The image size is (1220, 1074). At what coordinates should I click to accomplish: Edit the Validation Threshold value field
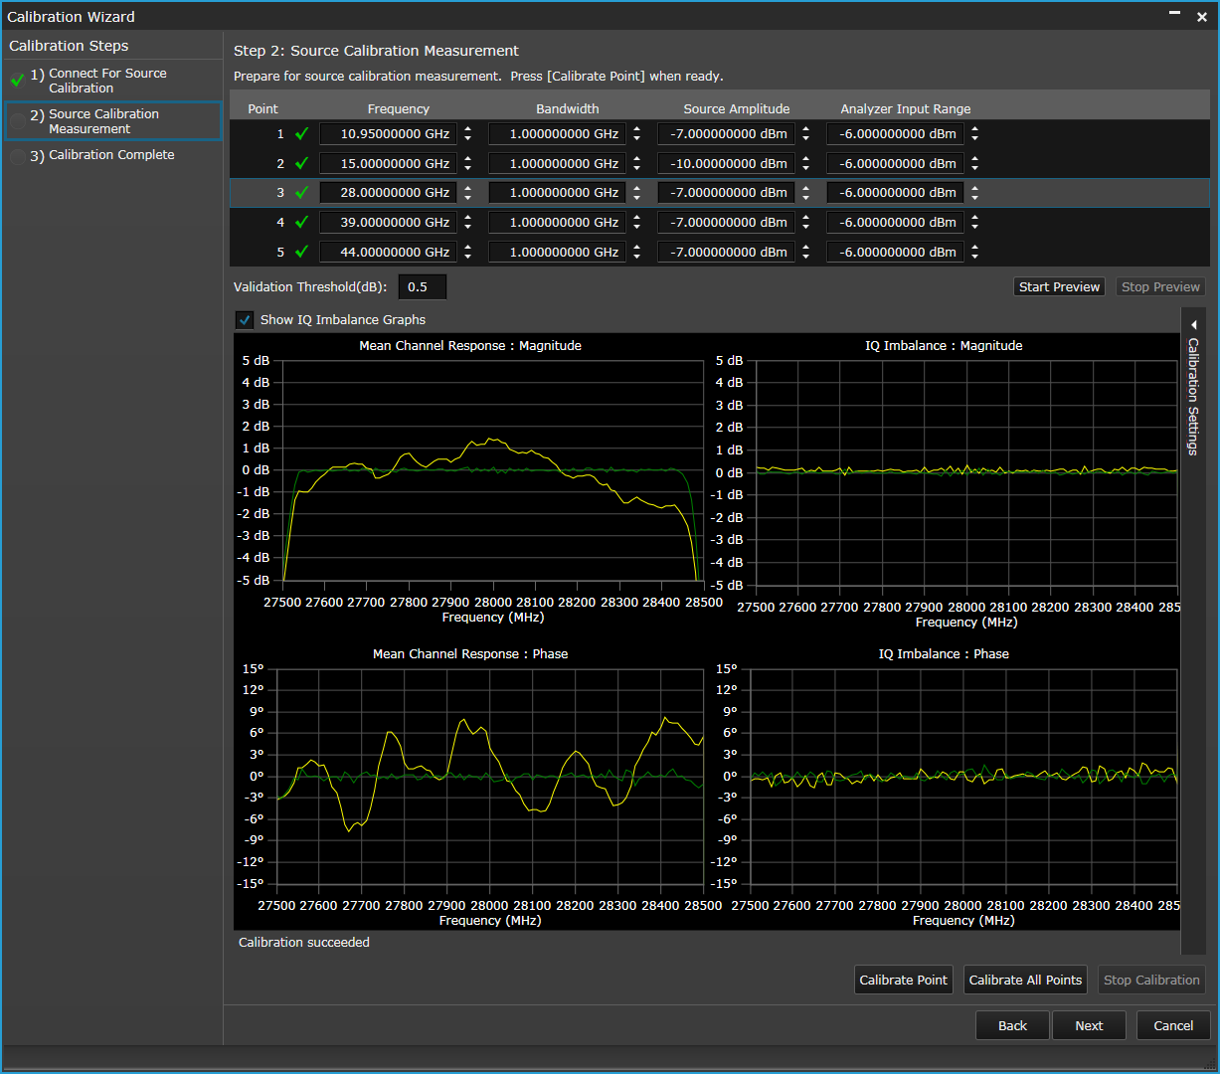[423, 287]
